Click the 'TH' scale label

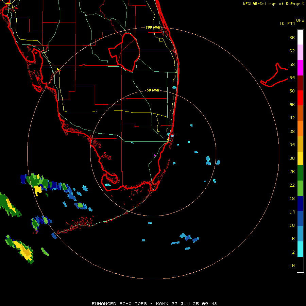(x=292, y=266)
